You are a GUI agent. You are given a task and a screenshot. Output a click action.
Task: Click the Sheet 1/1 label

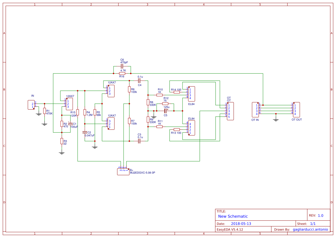[x=306, y=223]
